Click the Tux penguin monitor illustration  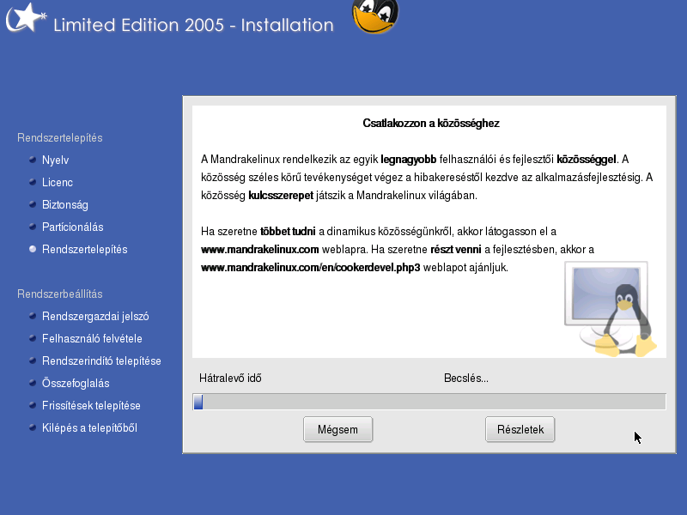(x=610, y=308)
